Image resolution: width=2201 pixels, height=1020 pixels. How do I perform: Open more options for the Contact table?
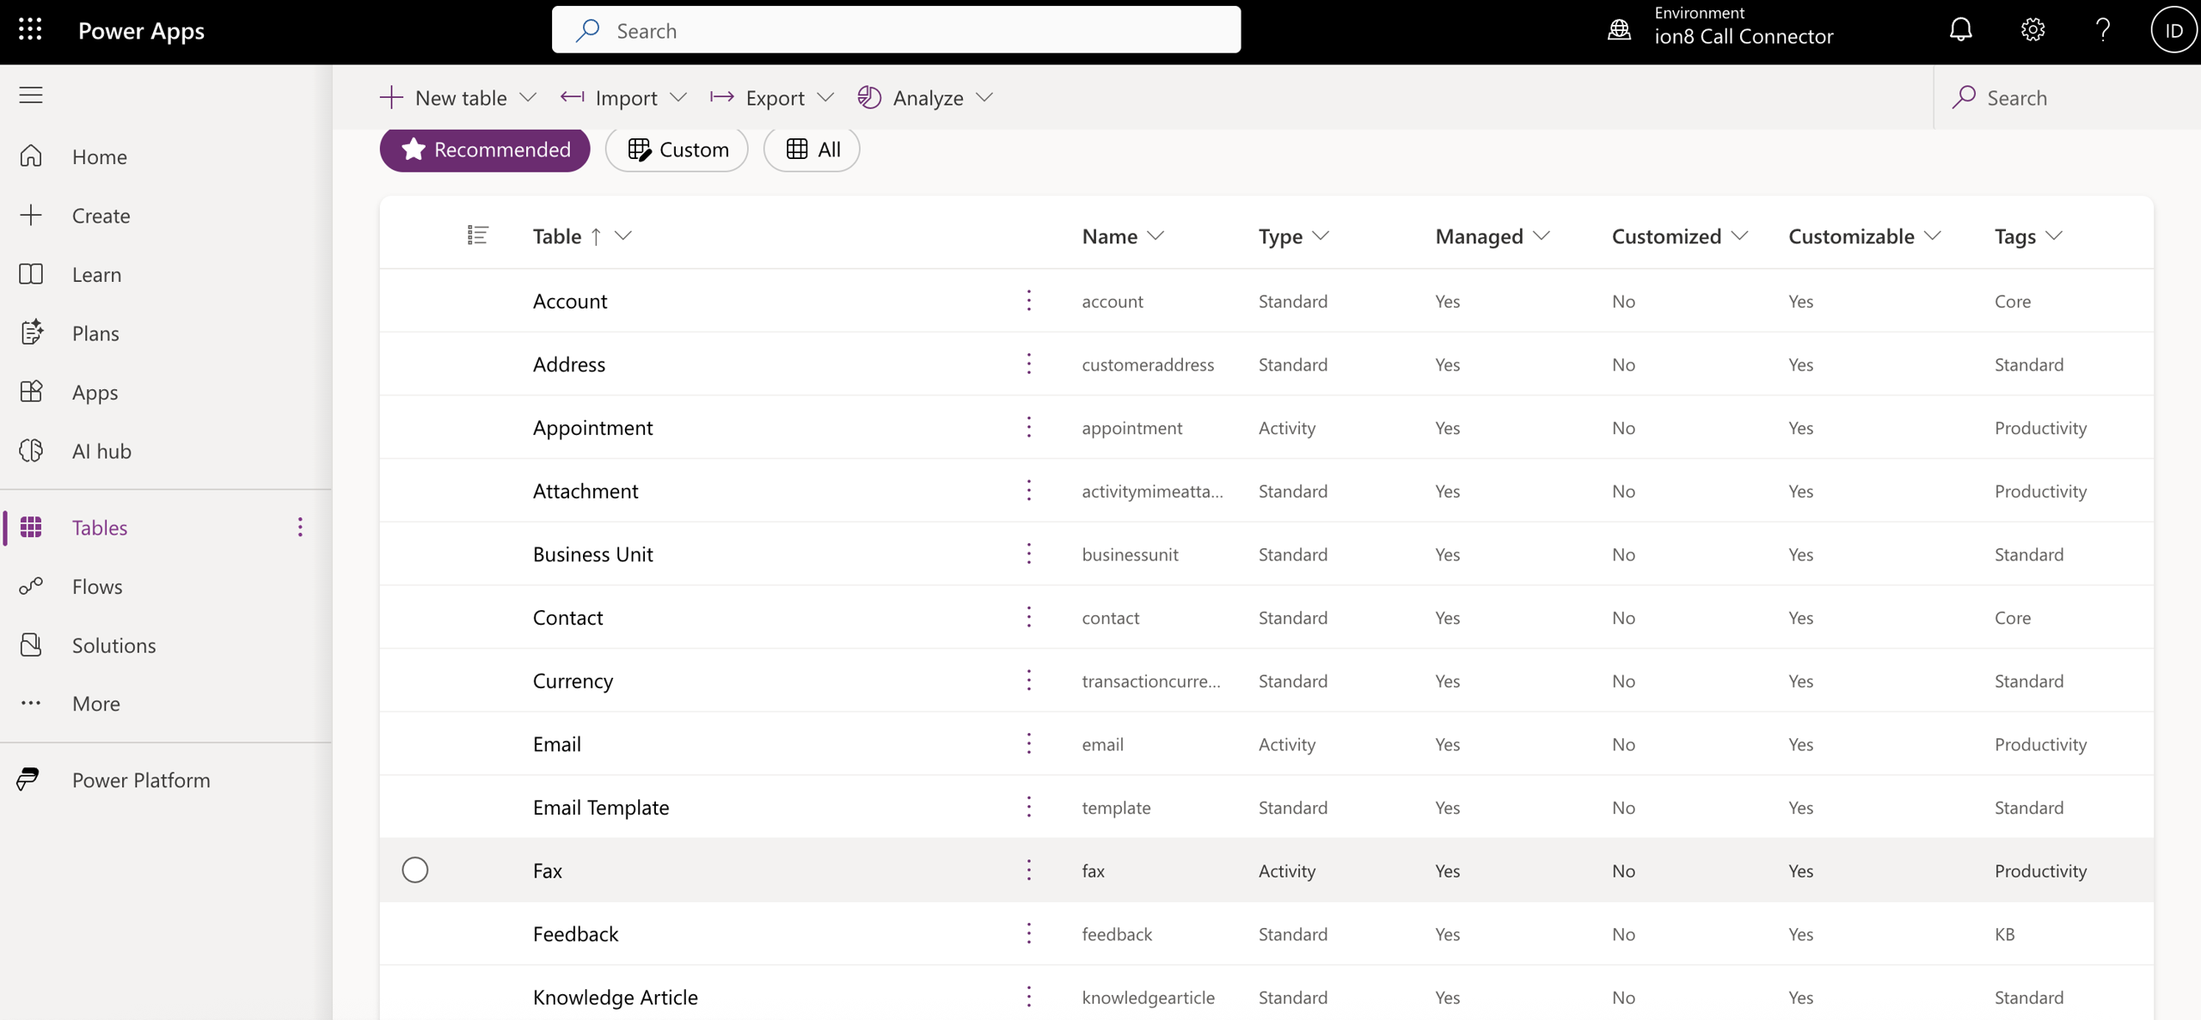tap(1028, 617)
